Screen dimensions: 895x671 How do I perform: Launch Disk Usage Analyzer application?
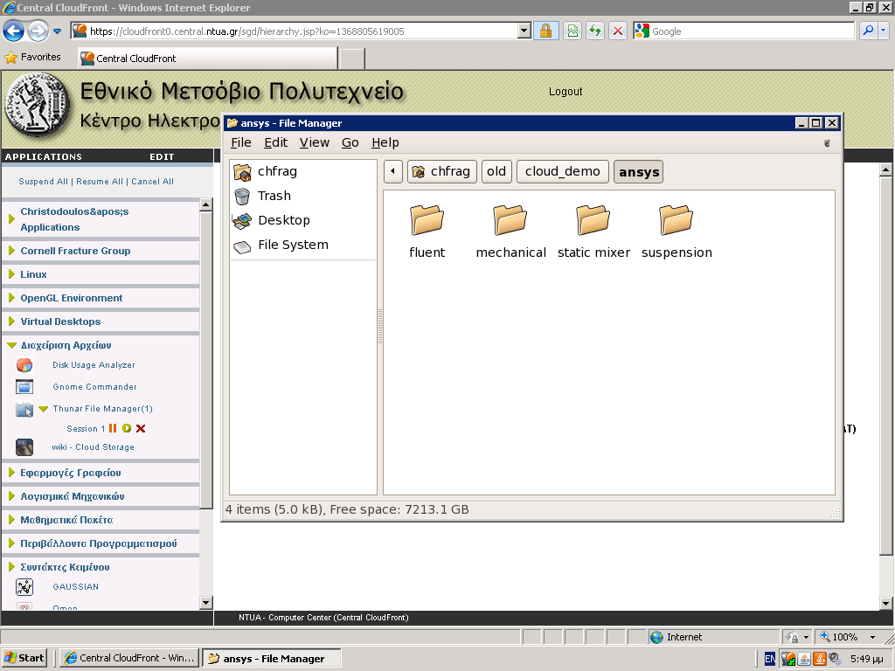(x=94, y=365)
